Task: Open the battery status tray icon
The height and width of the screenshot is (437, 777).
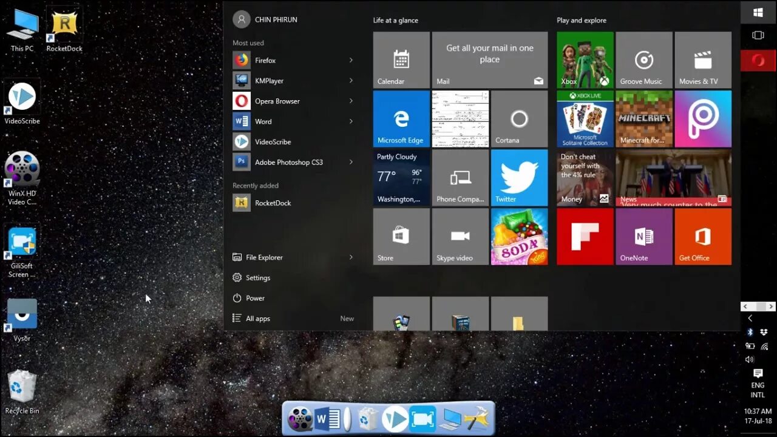Action: [x=750, y=346]
